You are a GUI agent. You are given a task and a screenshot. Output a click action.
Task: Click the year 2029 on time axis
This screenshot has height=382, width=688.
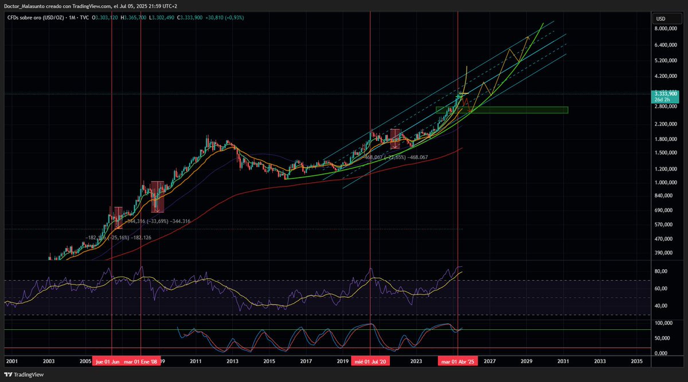click(x=526, y=361)
